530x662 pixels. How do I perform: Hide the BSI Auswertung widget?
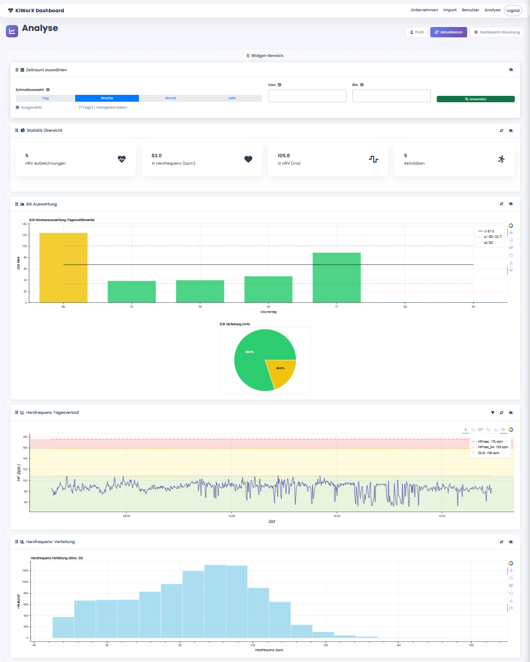tap(511, 204)
